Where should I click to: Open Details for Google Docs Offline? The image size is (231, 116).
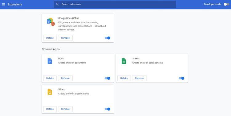tap(50, 38)
